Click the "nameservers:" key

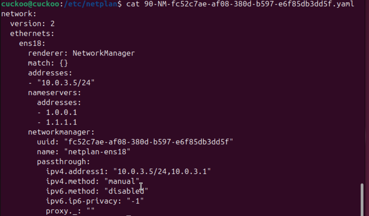[54, 93]
